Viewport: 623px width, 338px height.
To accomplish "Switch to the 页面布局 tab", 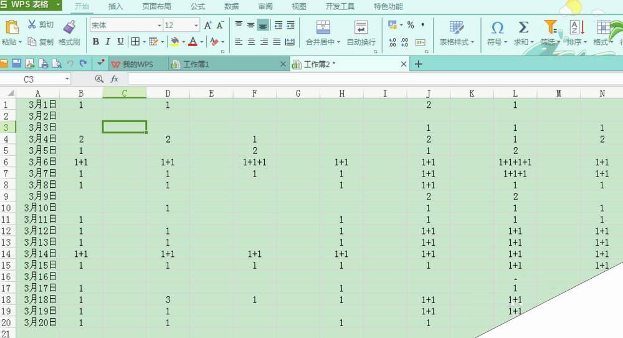I will pyautogui.click(x=156, y=6).
